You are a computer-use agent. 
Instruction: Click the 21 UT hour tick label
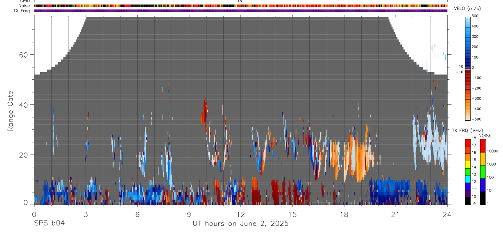point(396,214)
